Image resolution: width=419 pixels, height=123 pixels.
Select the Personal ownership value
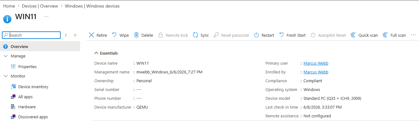[x=144, y=81]
